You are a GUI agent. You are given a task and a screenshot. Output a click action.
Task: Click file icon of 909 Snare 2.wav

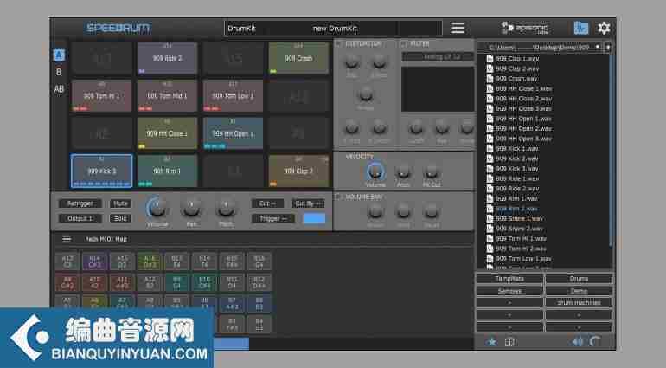point(490,229)
